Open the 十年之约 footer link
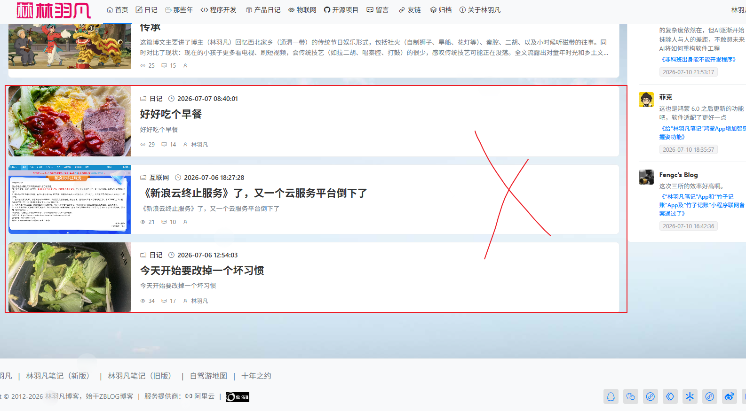The width and height of the screenshot is (746, 411). coord(256,376)
